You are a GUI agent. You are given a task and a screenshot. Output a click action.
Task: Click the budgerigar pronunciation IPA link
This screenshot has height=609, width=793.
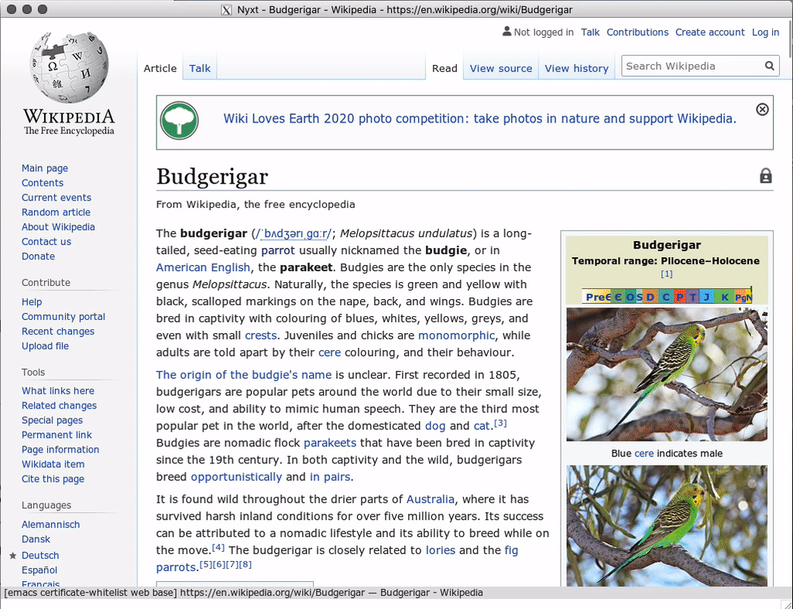tap(294, 234)
